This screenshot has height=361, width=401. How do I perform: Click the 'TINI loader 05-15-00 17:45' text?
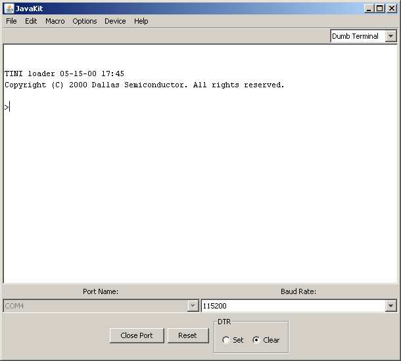(x=64, y=74)
